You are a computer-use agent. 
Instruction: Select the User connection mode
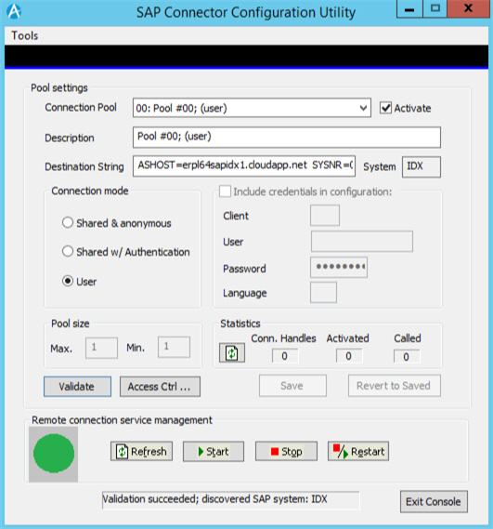[x=68, y=281]
